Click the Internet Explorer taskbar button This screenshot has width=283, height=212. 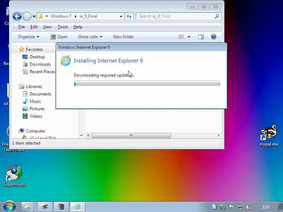pyautogui.click(x=77, y=207)
